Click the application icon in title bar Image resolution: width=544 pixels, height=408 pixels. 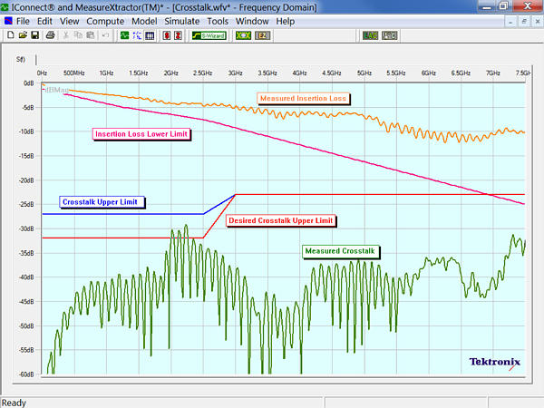tap(5, 6)
